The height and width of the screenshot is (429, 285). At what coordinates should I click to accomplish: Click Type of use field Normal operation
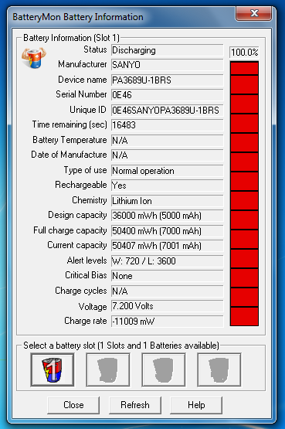click(168, 171)
